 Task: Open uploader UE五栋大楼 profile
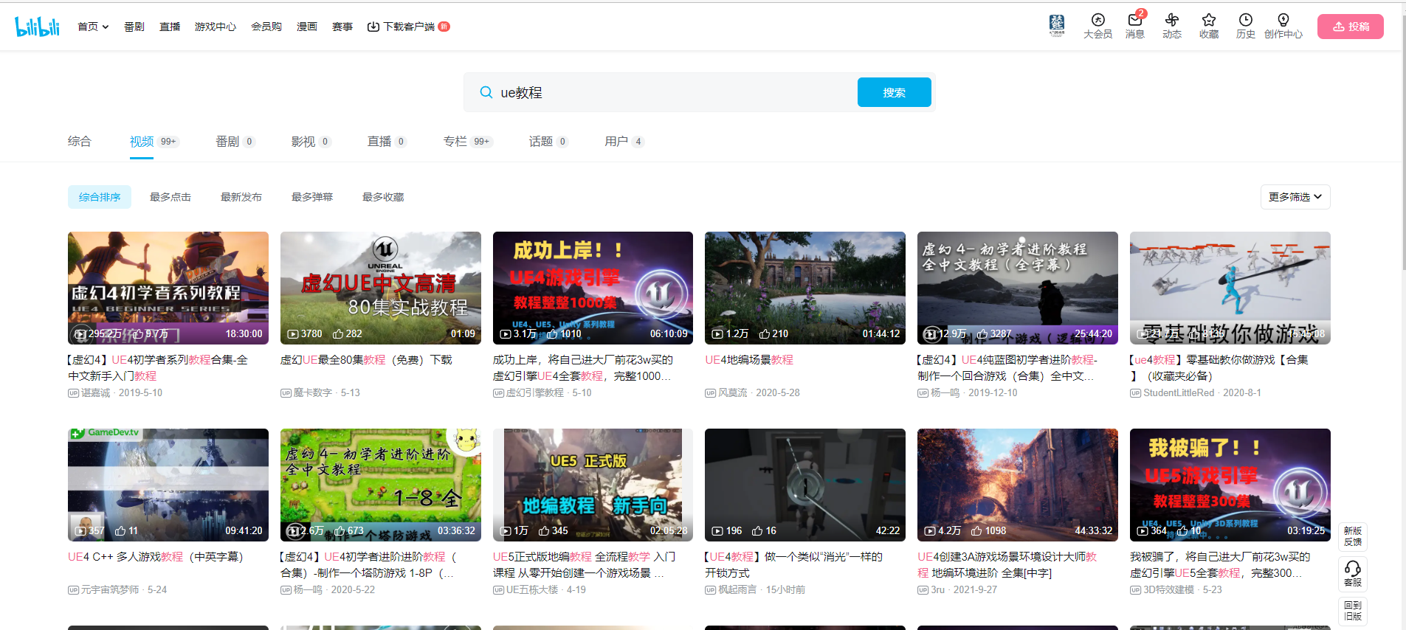tap(531, 590)
